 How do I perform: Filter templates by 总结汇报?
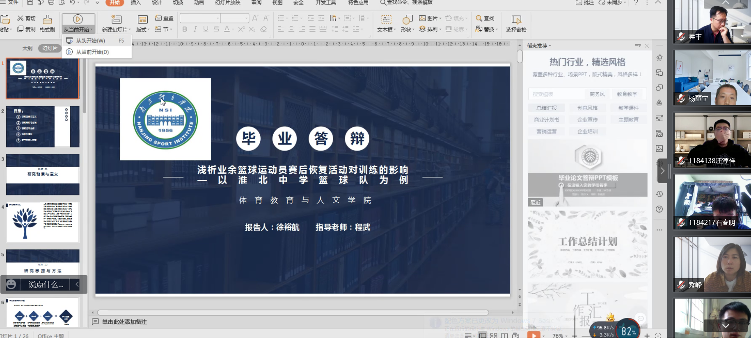coord(547,108)
